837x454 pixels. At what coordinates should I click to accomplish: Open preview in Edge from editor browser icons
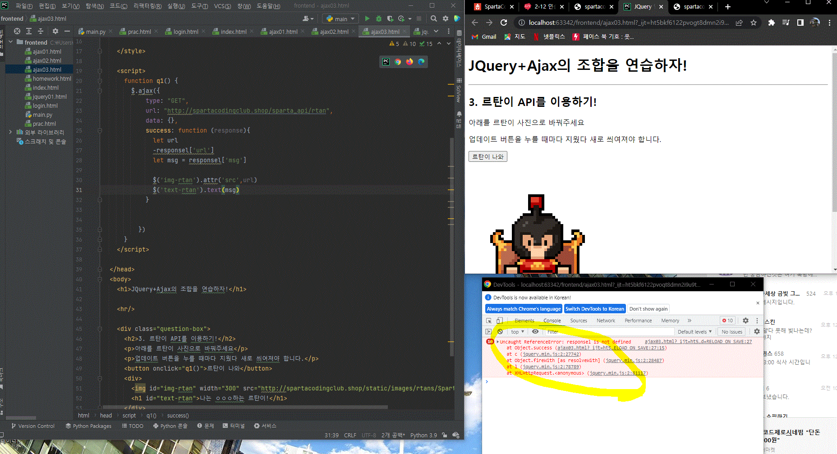421,62
